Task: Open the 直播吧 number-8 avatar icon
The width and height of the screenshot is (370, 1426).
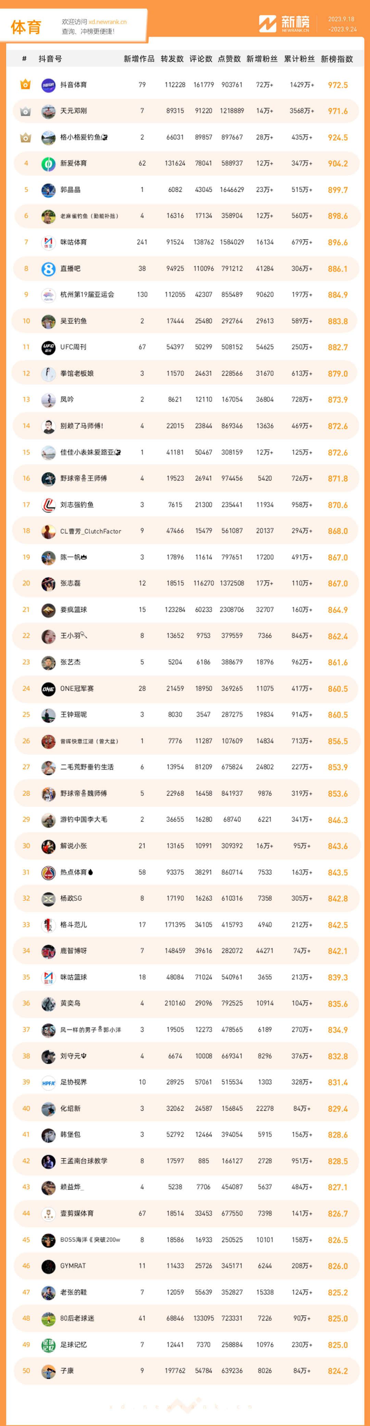Action: coord(49,269)
